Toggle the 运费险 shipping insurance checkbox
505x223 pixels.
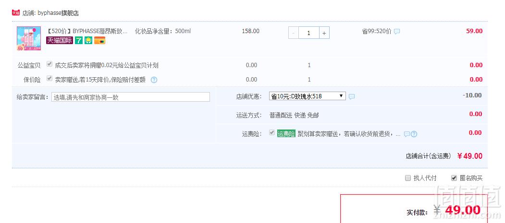[x=272, y=132]
